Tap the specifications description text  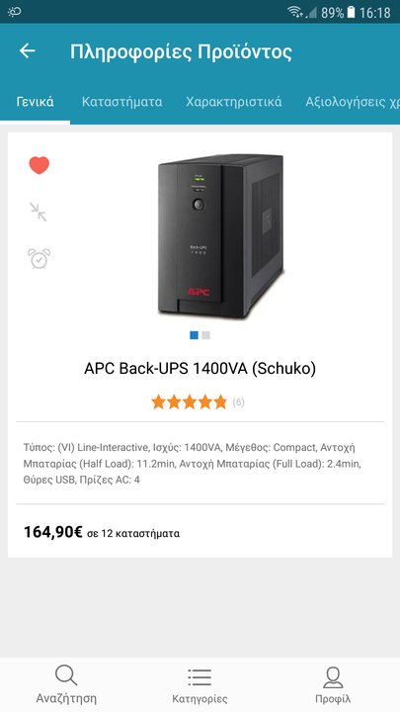193,464
